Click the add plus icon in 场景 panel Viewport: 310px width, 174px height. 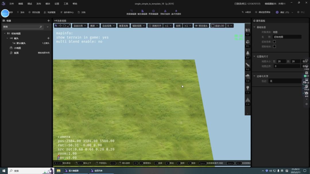49,21
